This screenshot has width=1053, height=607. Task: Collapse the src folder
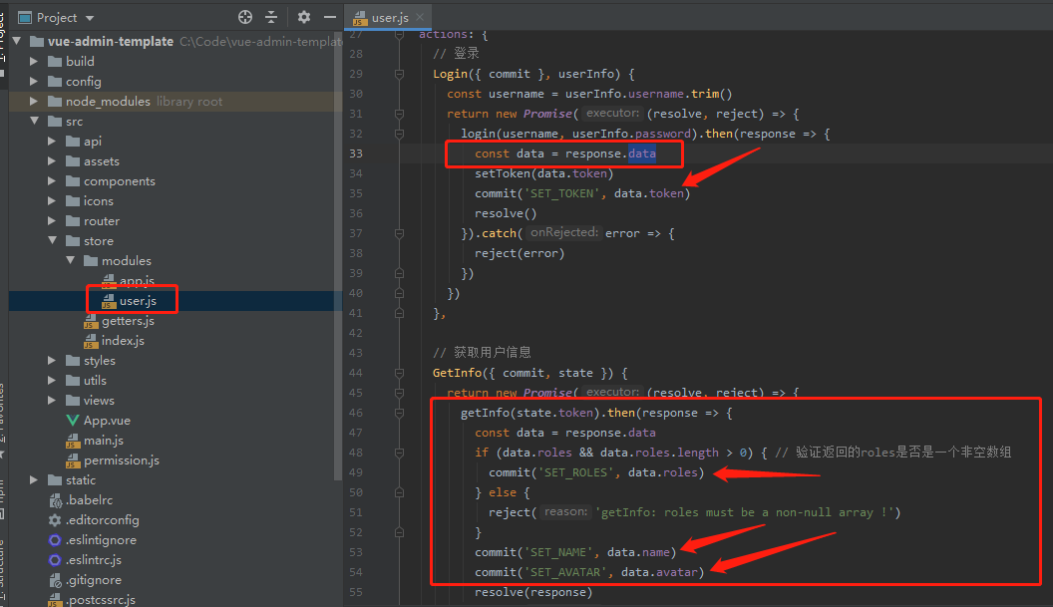(x=34, y=121)
